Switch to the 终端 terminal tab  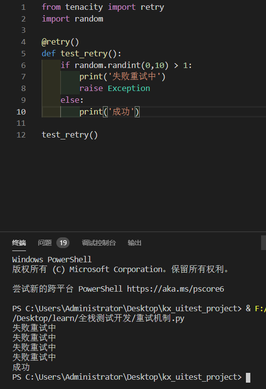[19, 243]
